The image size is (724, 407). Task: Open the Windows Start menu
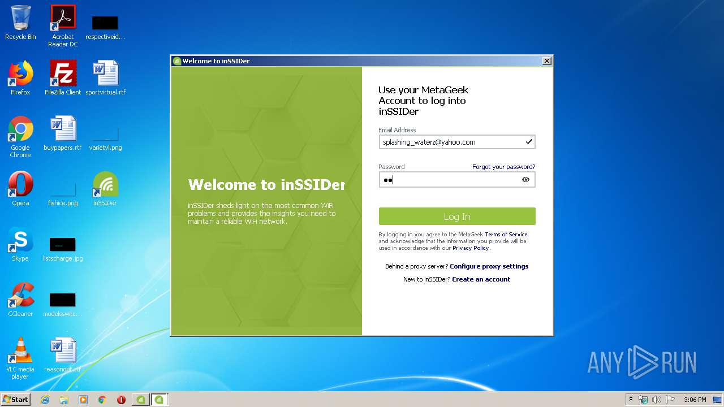[16, 400]
